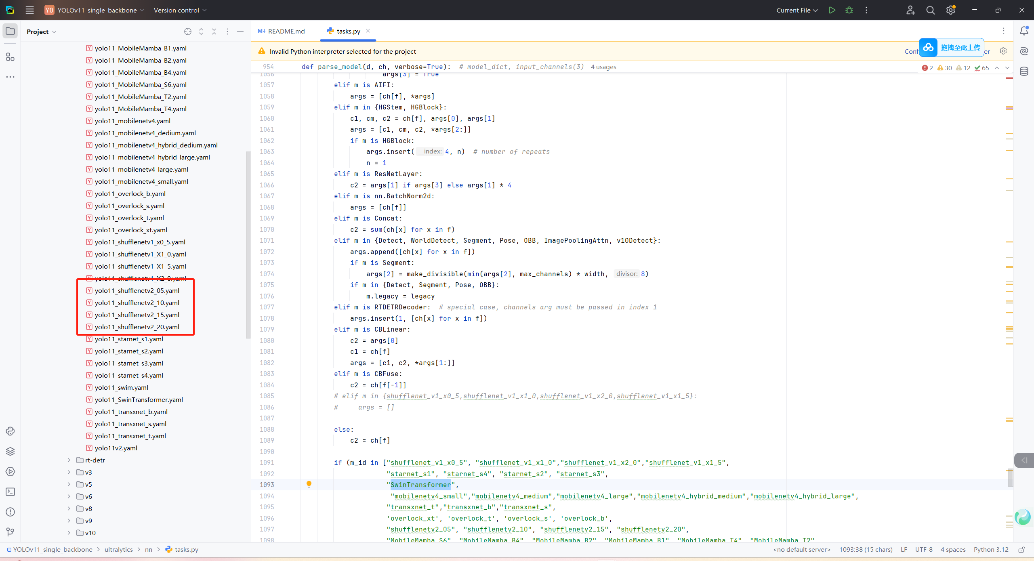The width and height of the screenshot is (1034, 561).
Task: Hide the Project tool window
Action: tap(240, 32)
